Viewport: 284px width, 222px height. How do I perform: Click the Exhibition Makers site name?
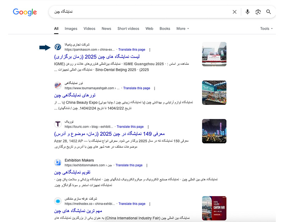79,160
